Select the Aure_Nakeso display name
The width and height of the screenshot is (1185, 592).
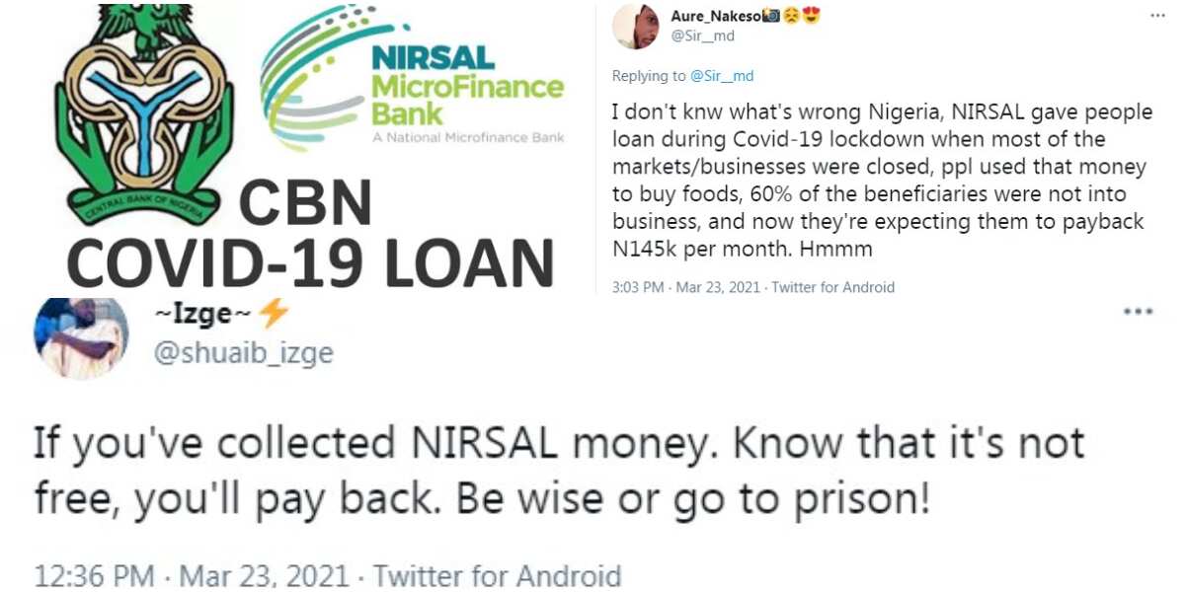click(x=716, y=16)
